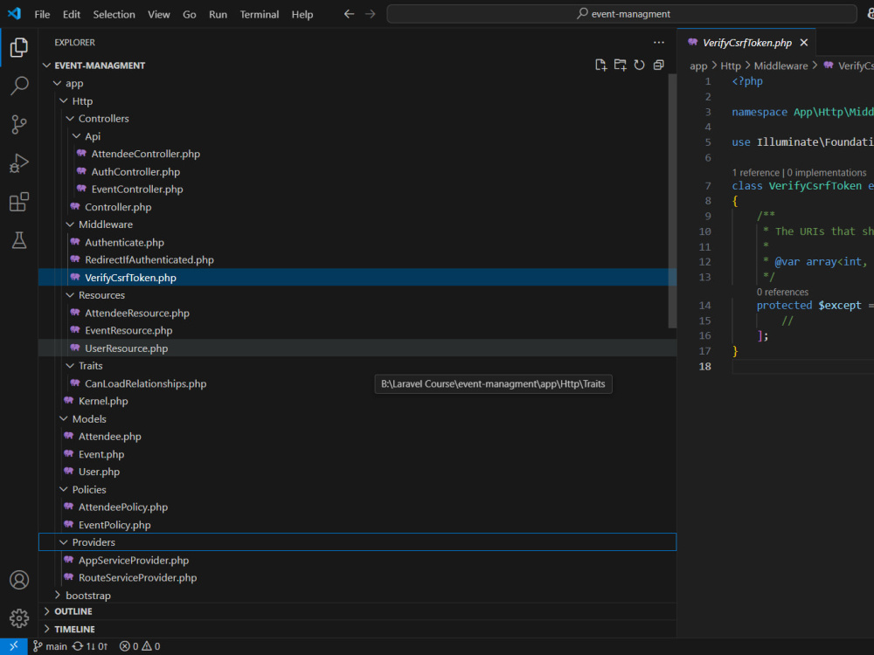Open the Explorer view in activity bar
This screenshot has width=874, height=655.
pyautogui.click(x=19, y=47)
